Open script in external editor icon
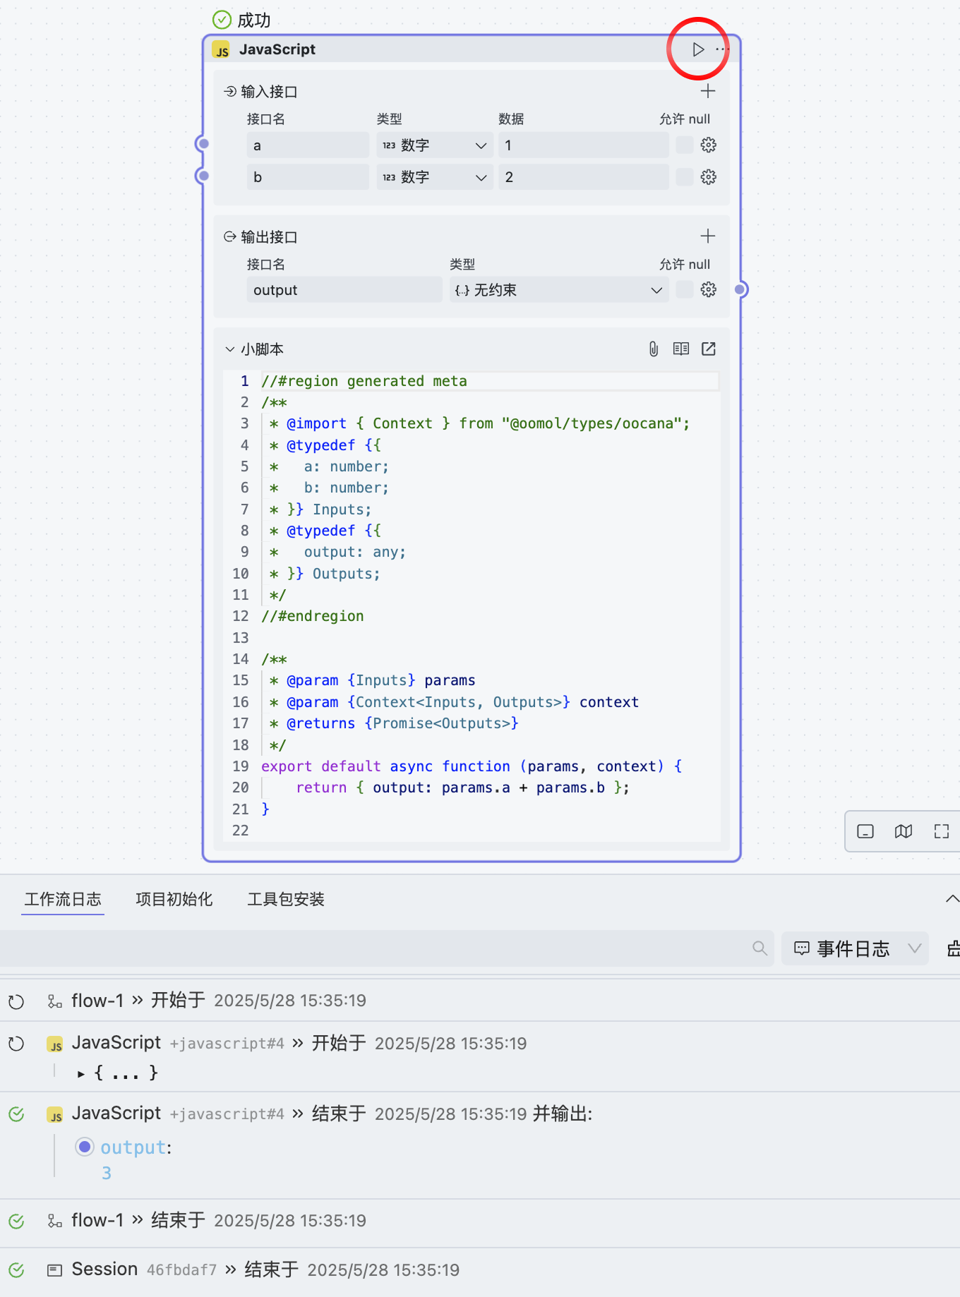The width and height of the screenshot is (960, 1297). (x=708, y=349)
